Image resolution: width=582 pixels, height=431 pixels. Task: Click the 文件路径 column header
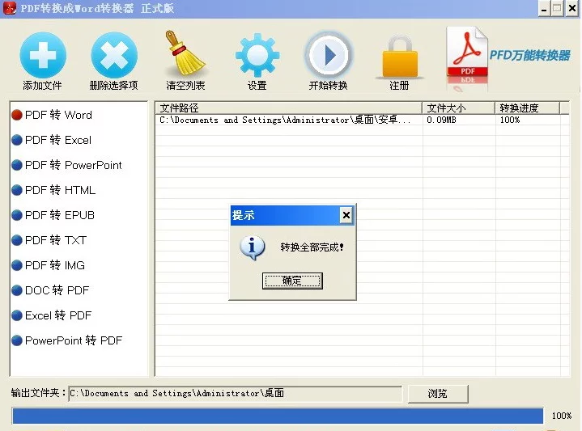point(288,108)
